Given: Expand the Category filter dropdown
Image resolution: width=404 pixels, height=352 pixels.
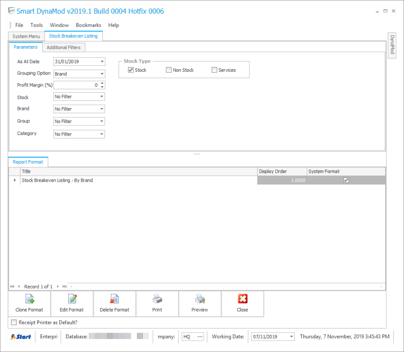Looking at the screenshot, I should 102,134.
